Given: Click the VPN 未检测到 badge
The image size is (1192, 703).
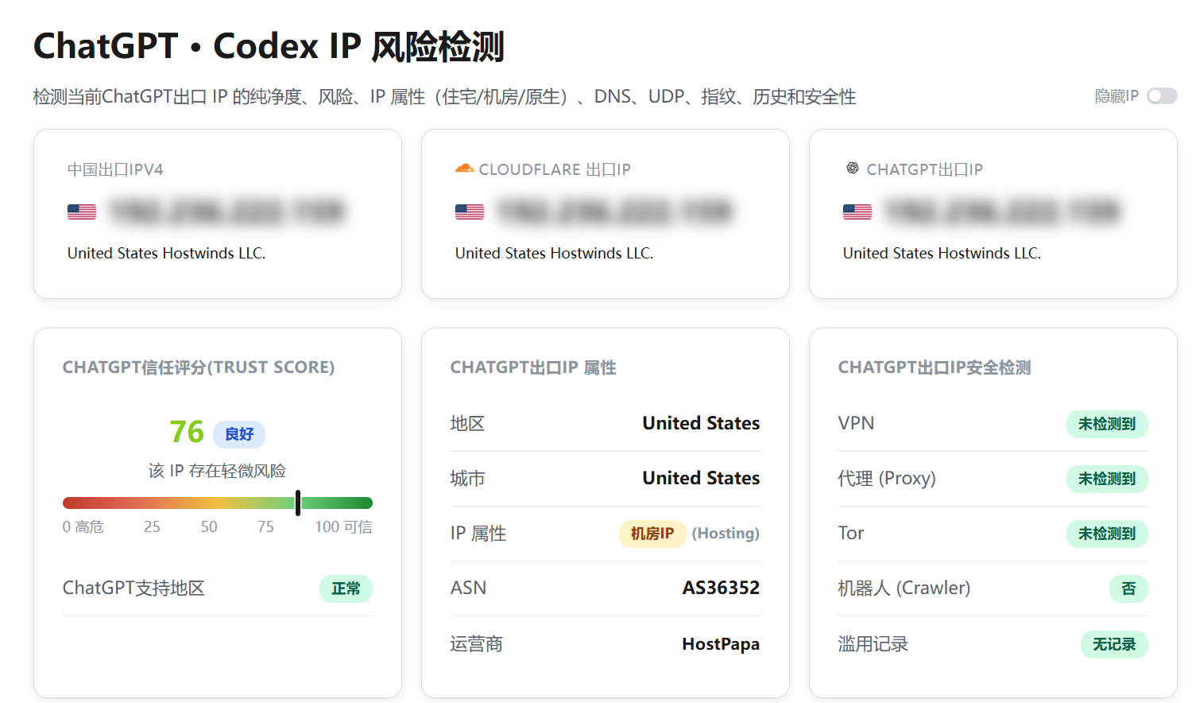Looking at the screenshot, I should pos(1107,424).
